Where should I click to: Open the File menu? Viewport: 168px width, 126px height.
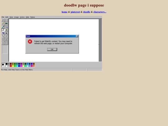[x=3, y=17]
